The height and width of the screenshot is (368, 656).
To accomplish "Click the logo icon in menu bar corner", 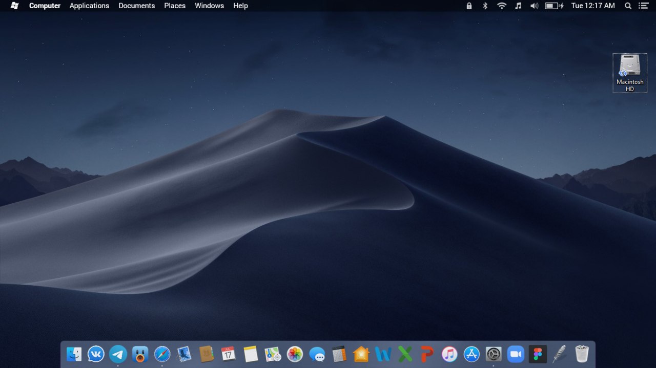I will [15, 6].
